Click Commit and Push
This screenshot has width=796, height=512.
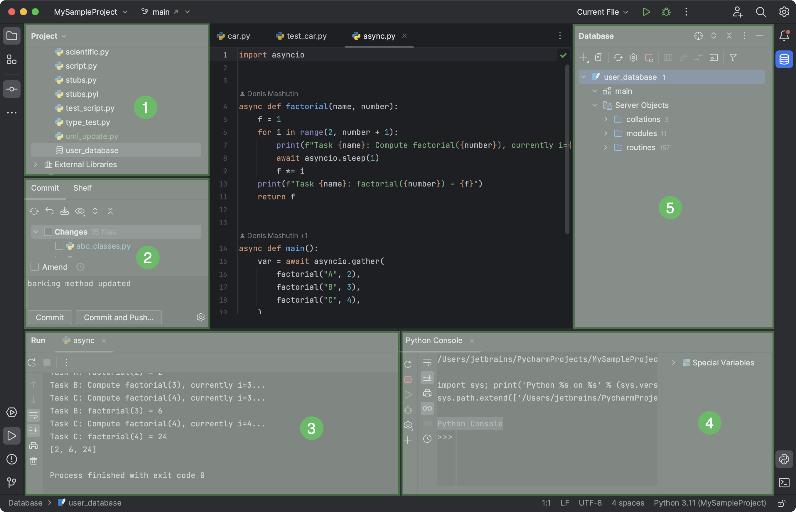click(x=119, y=317)
